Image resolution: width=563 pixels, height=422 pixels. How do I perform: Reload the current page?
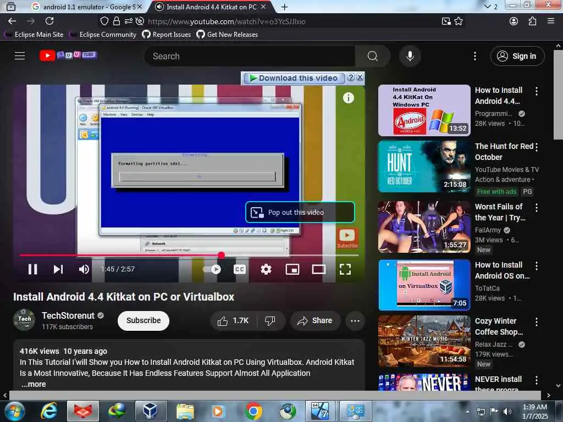tap(49, 21)
